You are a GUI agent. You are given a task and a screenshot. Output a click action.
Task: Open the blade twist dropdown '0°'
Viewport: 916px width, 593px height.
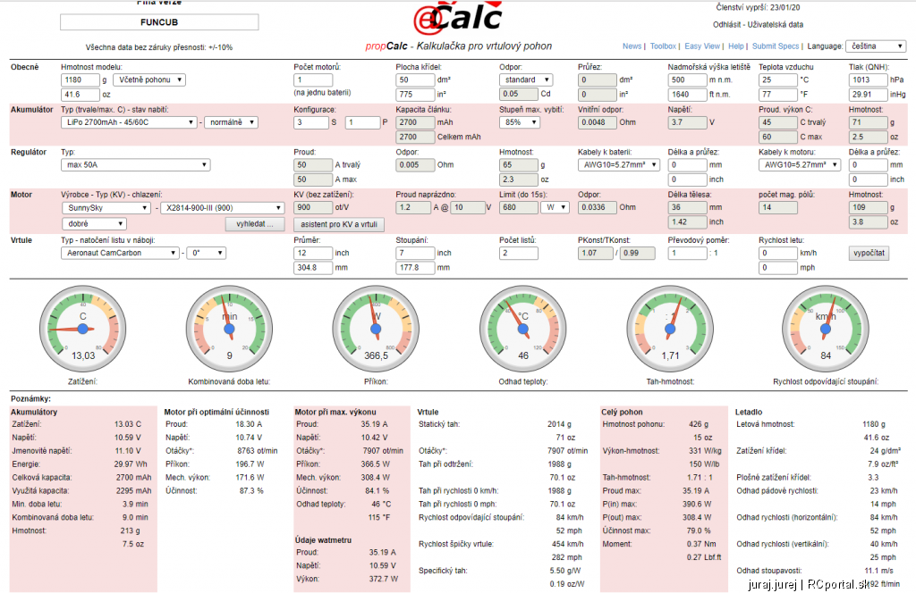pos(207,253)
